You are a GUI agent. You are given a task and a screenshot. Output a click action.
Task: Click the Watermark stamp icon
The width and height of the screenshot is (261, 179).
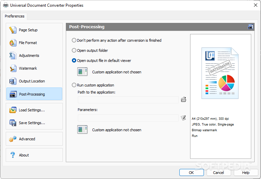(x=13, y=68)
